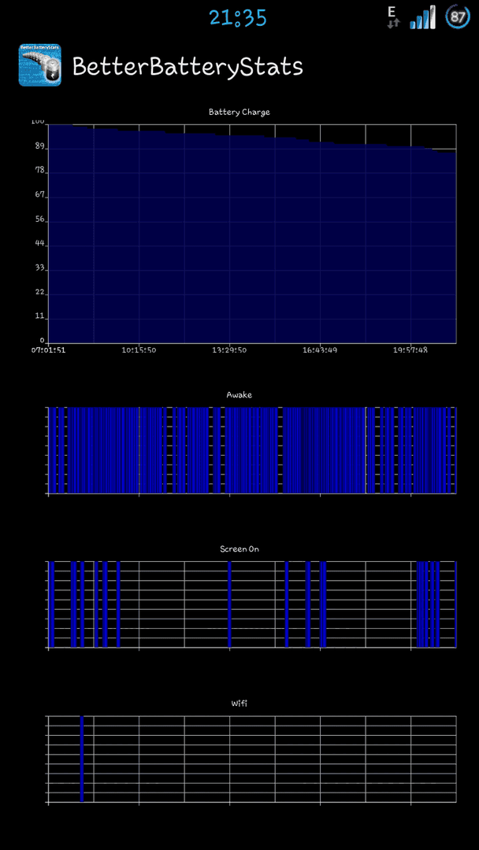Viewport: 479px width, 850px height.
Task: Tap the 89 value on battery axis
Action: [39, 146]
